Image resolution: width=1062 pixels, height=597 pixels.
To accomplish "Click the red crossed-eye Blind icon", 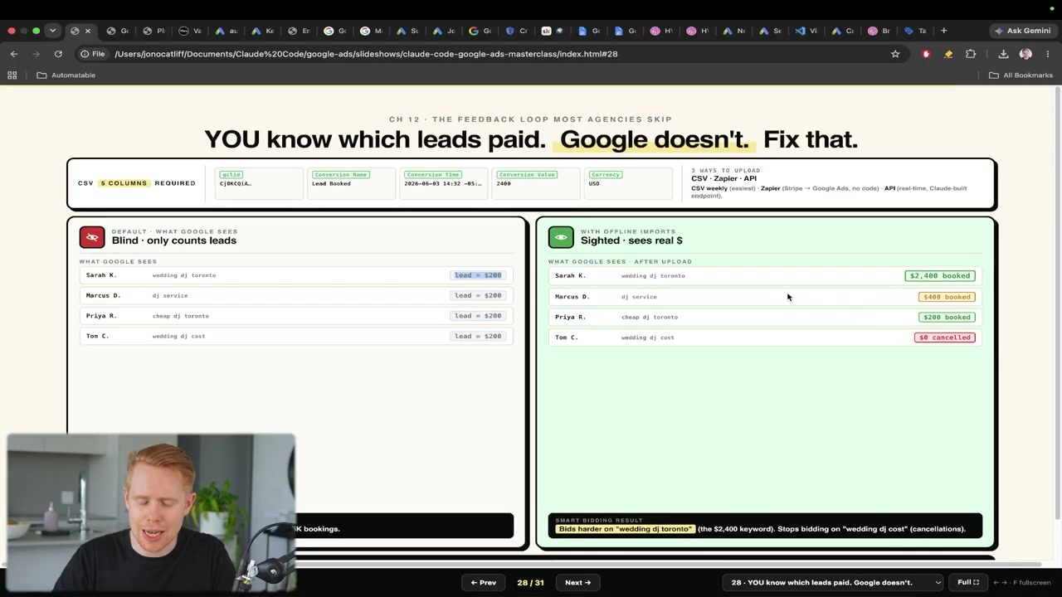I will click(x=92, y=237).
